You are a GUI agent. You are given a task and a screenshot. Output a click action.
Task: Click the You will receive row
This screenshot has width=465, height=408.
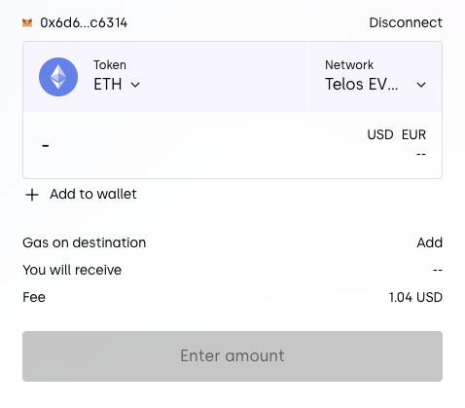pyautogui.click(x=232, y=270)
